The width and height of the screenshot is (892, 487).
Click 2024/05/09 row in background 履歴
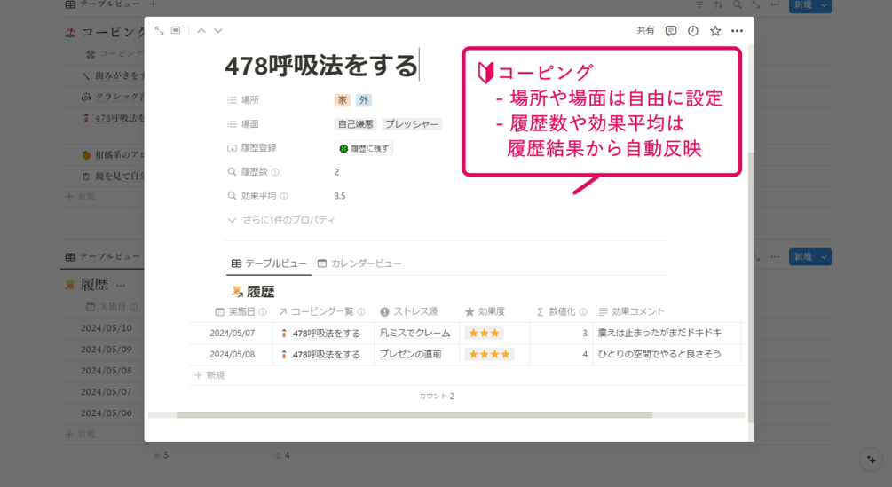[107, 349]
